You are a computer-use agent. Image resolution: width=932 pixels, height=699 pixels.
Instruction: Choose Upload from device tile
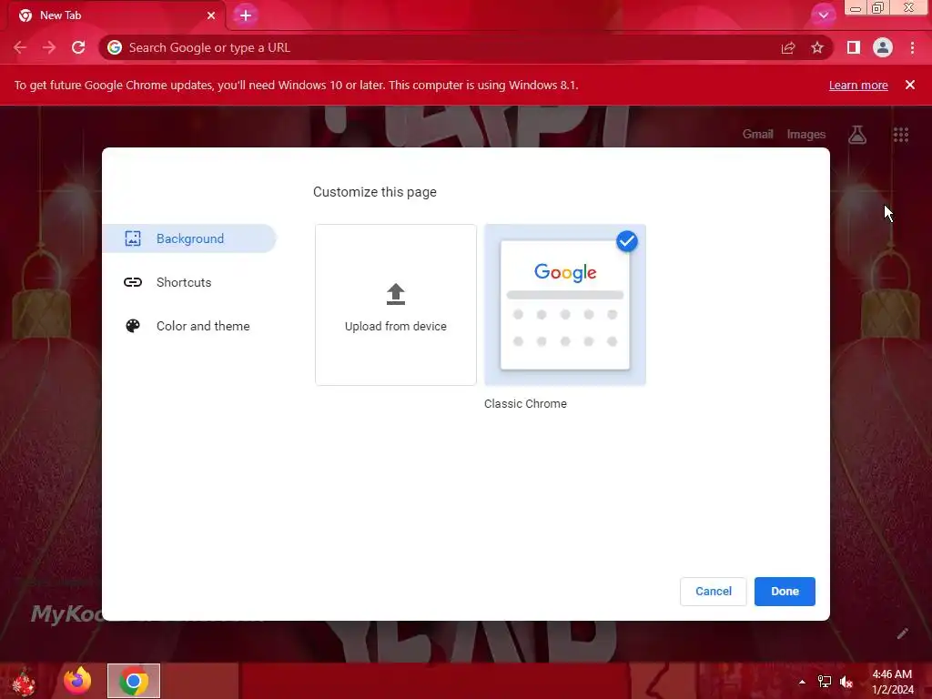click(x=396, y=305)
